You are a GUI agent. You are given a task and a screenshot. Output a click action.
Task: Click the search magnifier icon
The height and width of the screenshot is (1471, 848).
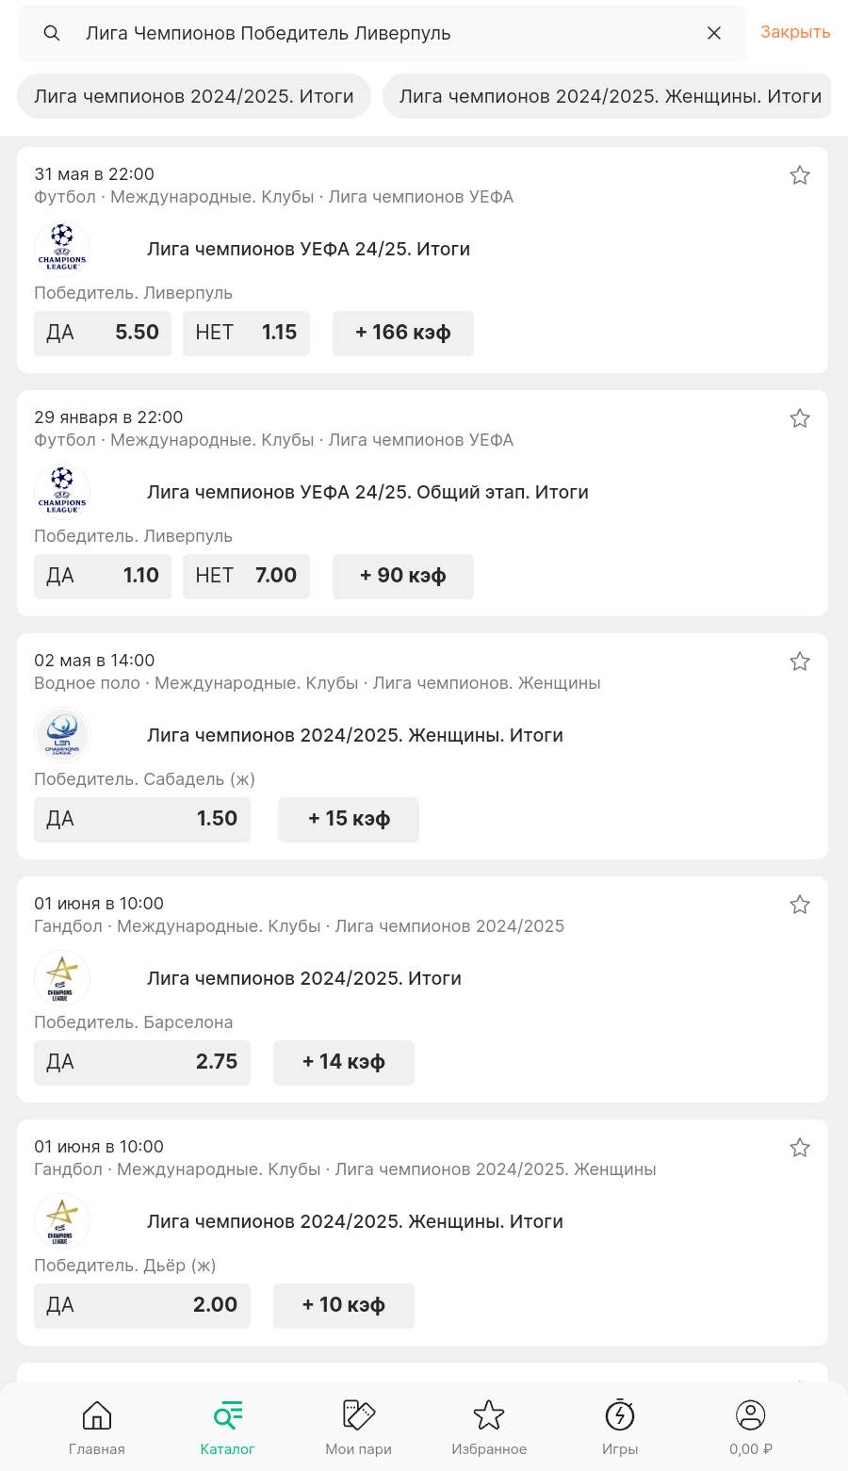click(52, 33)
